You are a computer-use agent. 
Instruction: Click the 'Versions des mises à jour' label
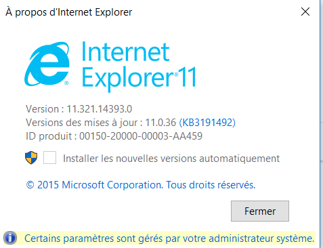pos(84,123)
